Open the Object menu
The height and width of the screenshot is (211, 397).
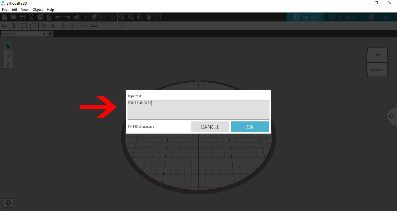point(38,10)
